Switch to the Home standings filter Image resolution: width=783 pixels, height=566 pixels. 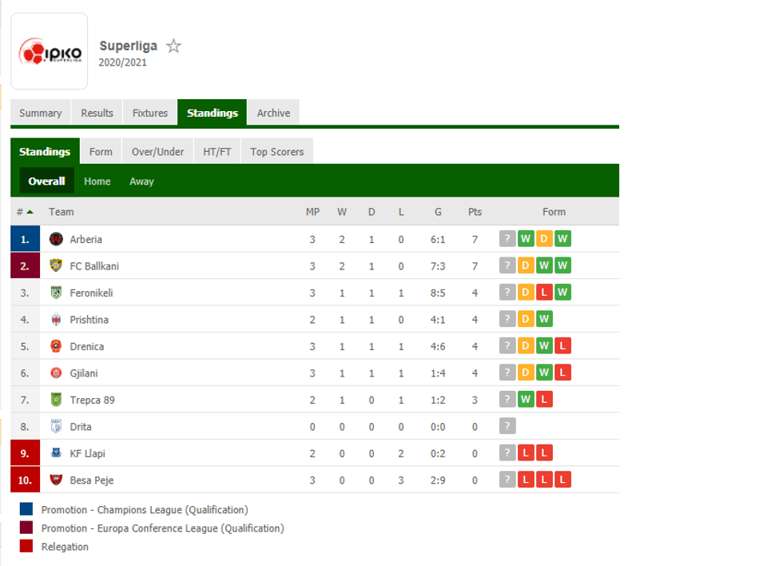(x=97, y=181)
